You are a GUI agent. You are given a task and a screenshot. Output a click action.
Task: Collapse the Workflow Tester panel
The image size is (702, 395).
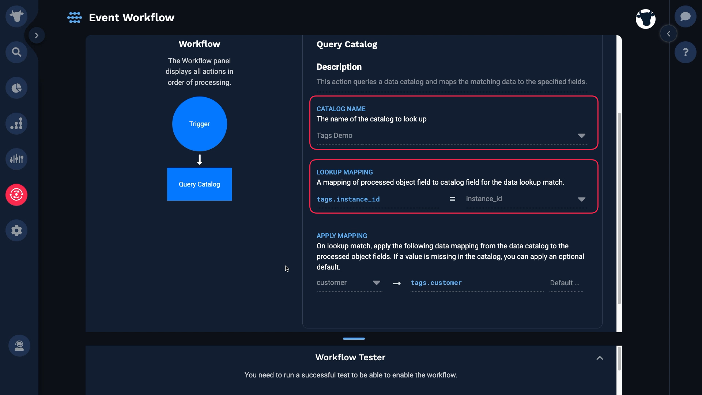[600, 358]
